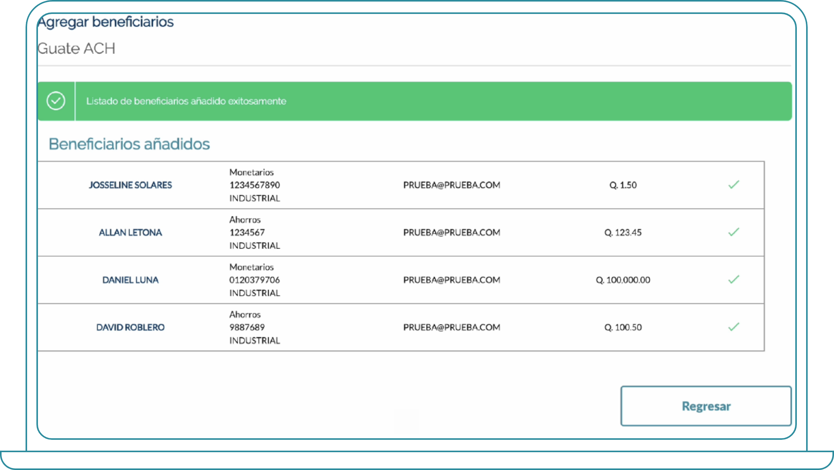Select account number 1234567
Screen dimensions: 834x470
[247, 233]
